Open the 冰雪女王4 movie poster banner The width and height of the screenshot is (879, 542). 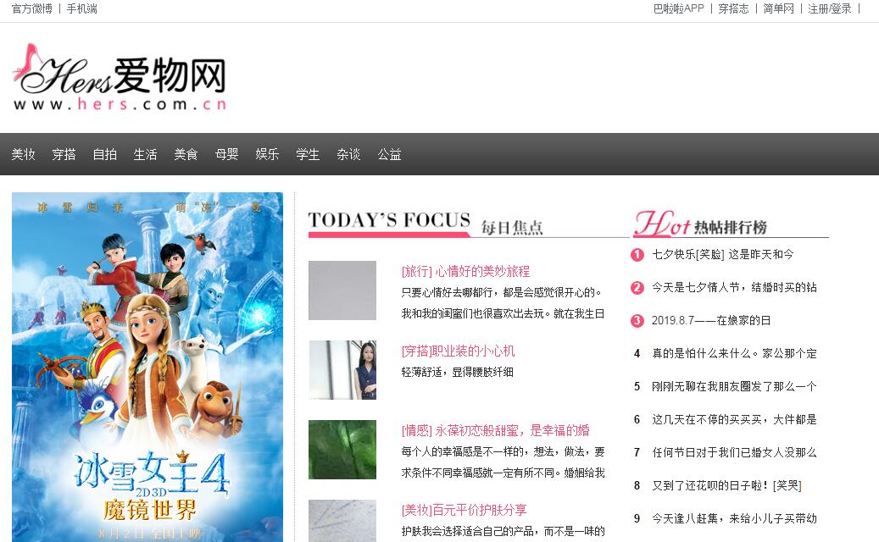click(147, 366)
